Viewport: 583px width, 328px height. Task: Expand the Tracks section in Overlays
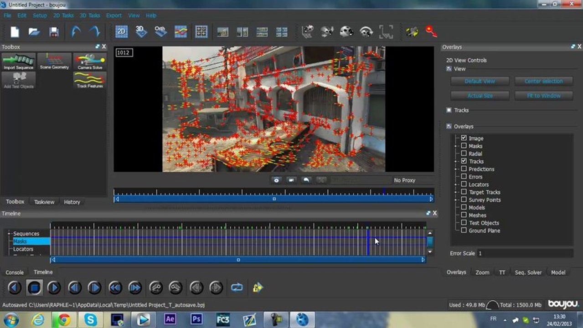click(449, 110)
